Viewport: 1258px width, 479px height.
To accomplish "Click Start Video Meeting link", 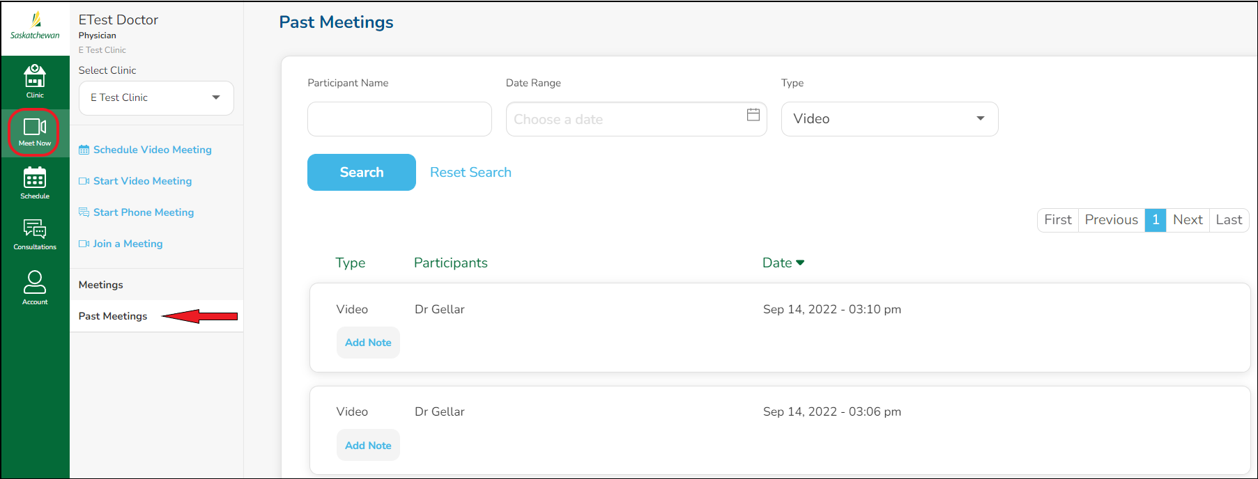I will (x=142, y=181).
